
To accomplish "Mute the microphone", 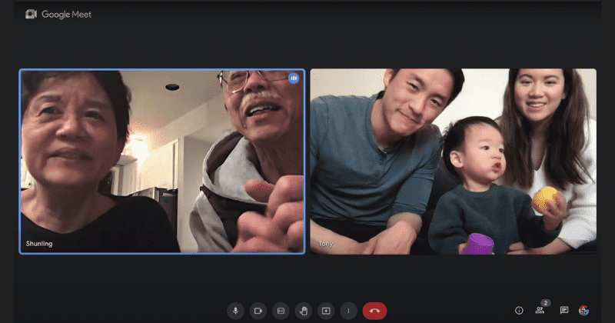I will 235,311.
